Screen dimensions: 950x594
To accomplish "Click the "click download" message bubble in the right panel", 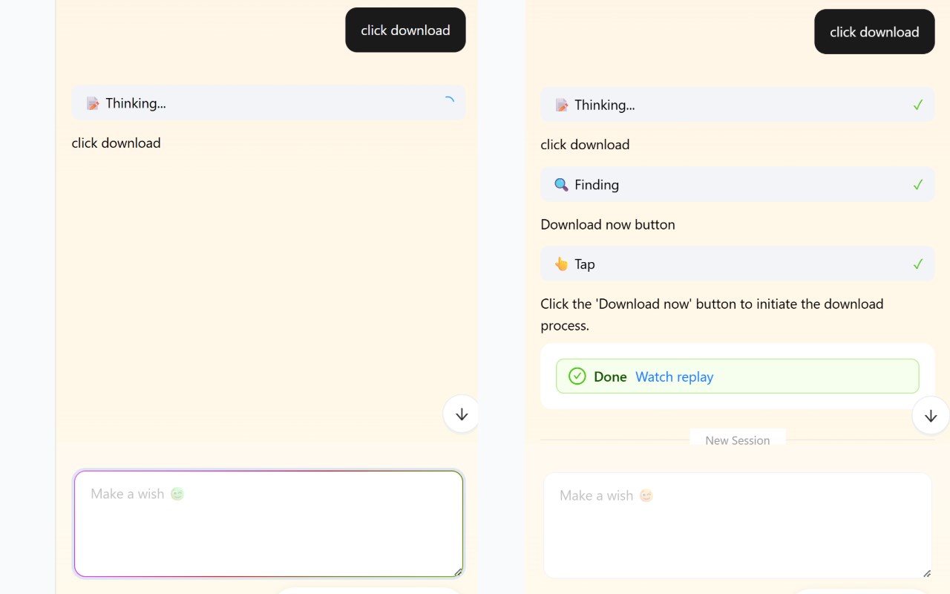I will tap(874, 32).
